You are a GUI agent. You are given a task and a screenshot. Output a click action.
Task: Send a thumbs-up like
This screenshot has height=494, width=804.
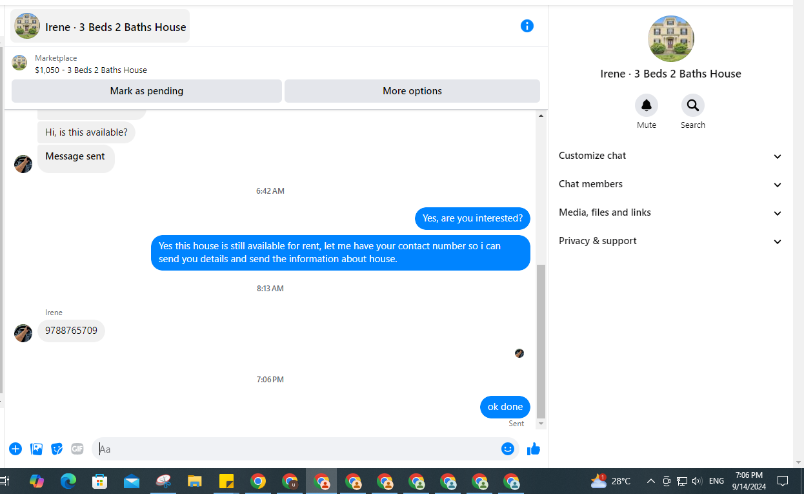[534, 449]
